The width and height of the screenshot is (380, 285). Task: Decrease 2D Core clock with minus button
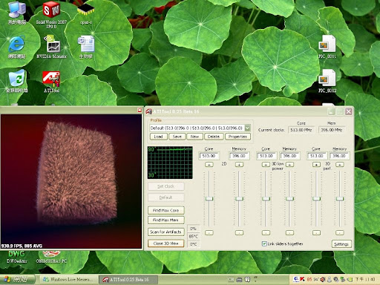(x=209, y=232)
